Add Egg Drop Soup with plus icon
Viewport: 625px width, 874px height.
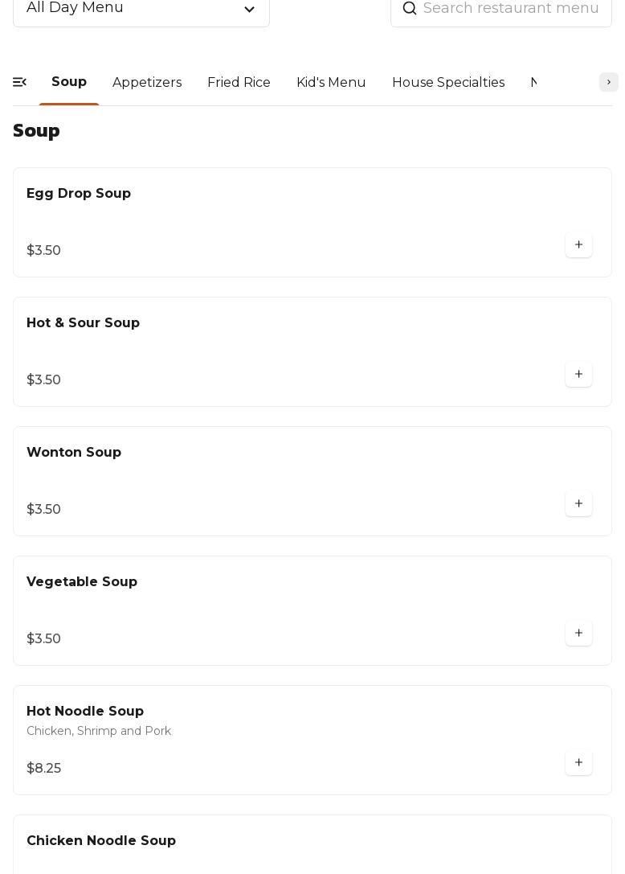click(578, 244)
